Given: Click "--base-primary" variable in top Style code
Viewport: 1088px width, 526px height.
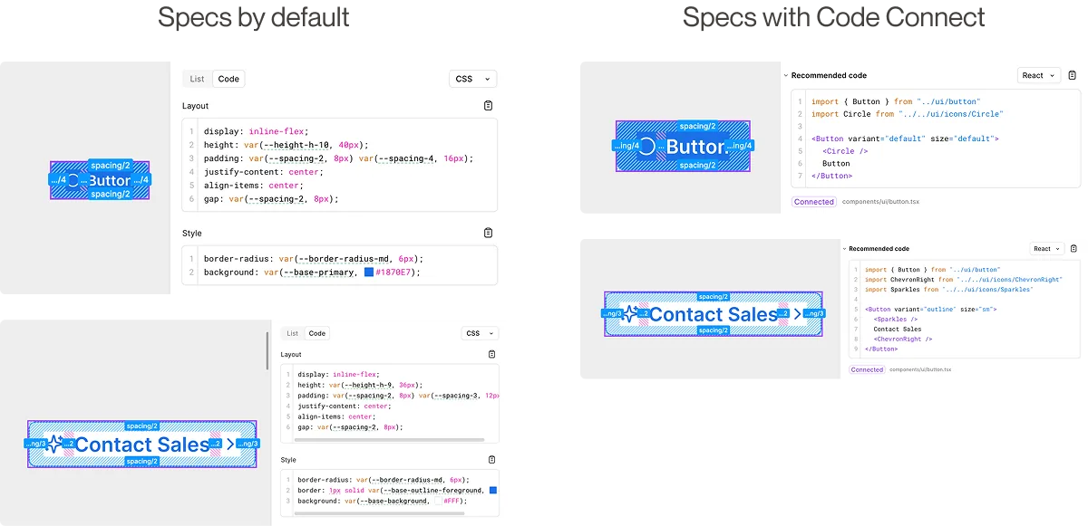Looking at the screenshot, I should click(x=320, y=273).
